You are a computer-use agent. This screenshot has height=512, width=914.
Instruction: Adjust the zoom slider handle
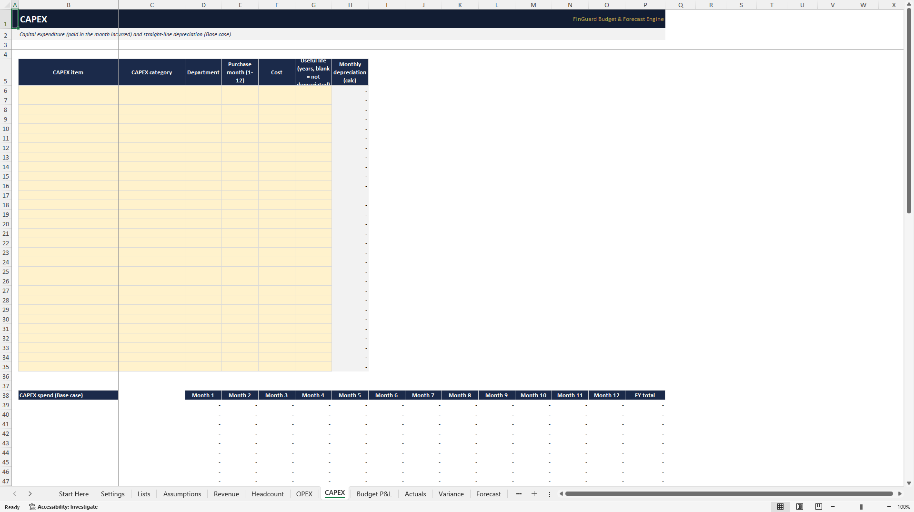pyautogui.click(x=861, y=507)
